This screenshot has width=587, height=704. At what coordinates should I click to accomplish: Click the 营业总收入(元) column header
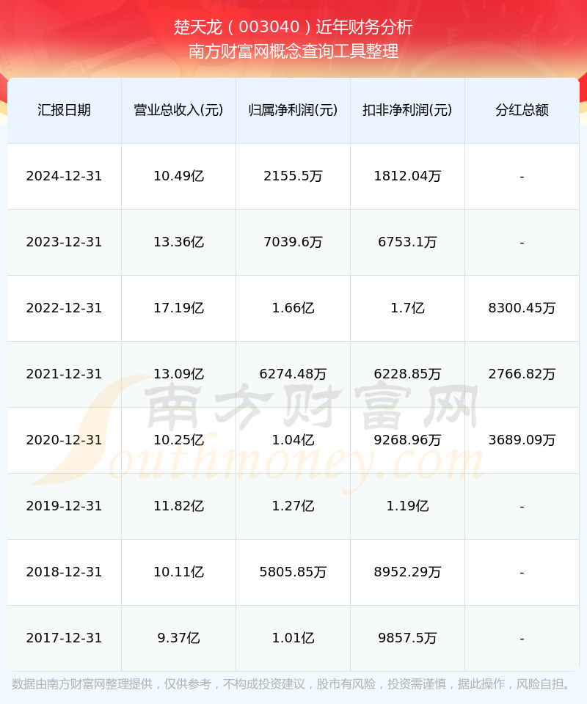[179, 110]
